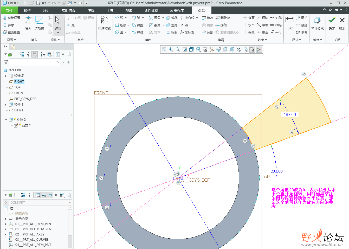Click the 导入 import icon
Screen dimensions: 349x249
coord(28,20)
